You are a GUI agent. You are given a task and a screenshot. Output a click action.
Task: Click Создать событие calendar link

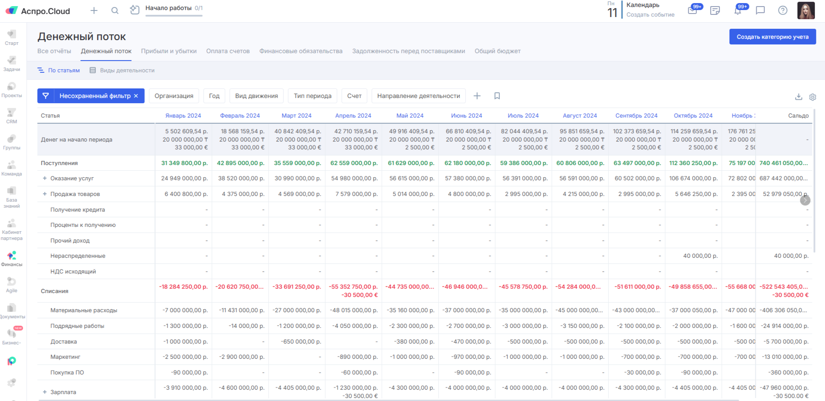(x=650, y=15)
